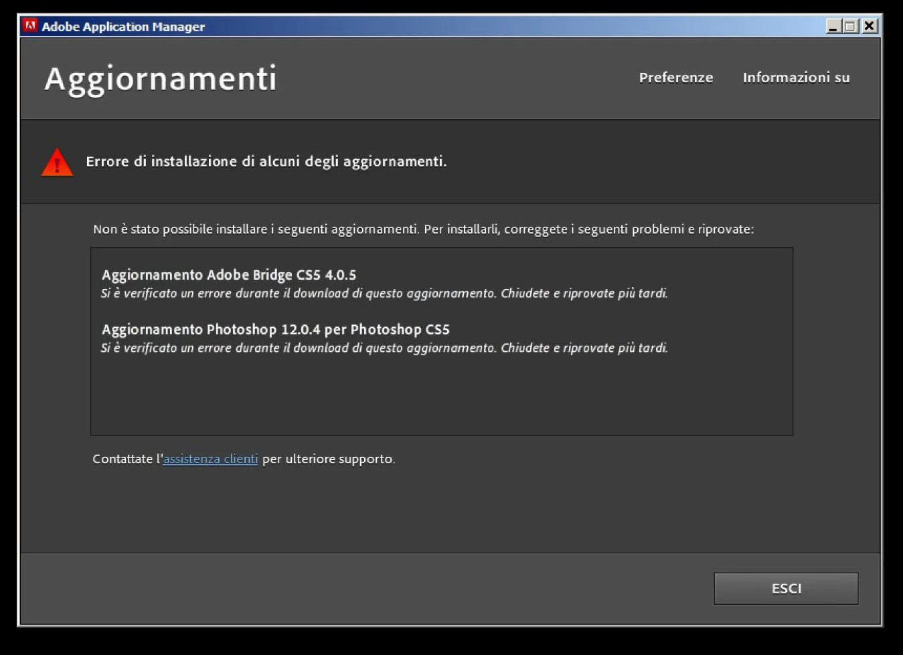Screen dimensions: 903x655
Task: Click 'Errore di installazione di alcuni degli aggiornamenti.' message
Action: pos(266,161)
